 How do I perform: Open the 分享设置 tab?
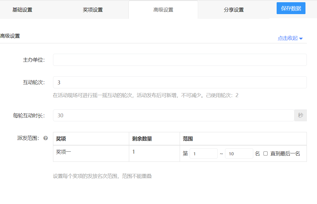coord(234,9)
